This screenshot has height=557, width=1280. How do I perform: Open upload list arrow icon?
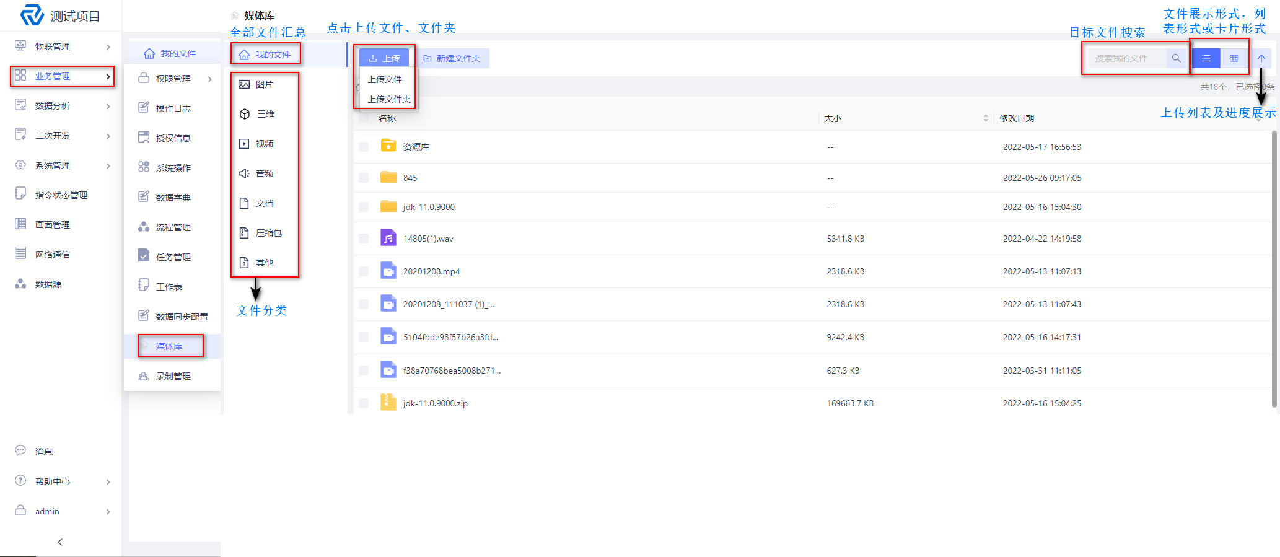click(1261, 58)
